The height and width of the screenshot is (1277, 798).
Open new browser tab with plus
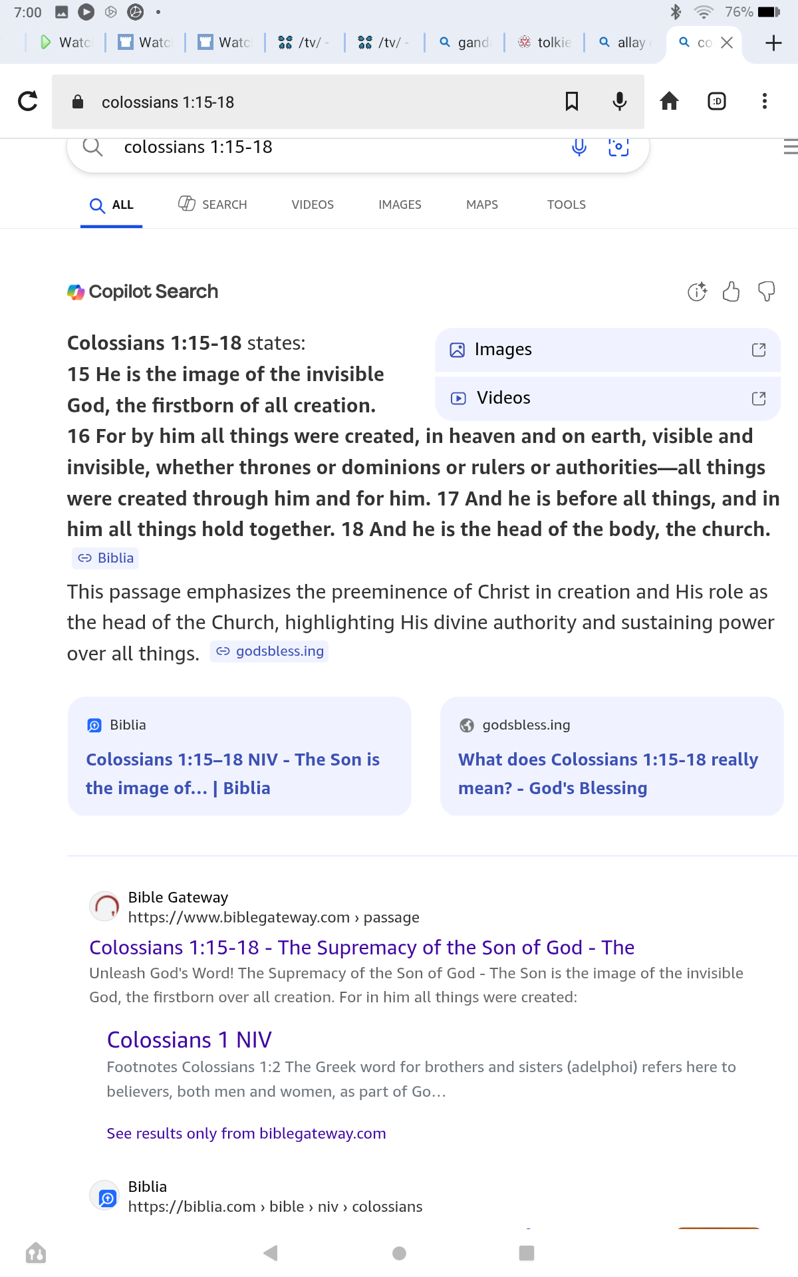pos(773,43)
